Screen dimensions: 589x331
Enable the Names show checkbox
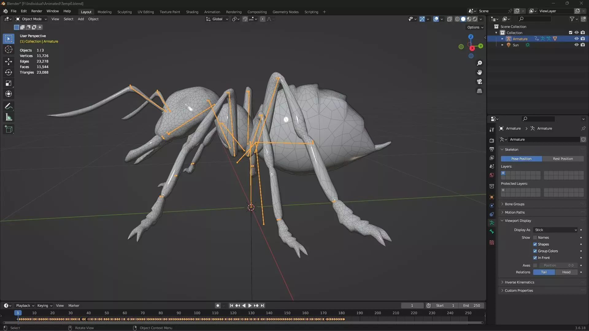coord(535,238)
